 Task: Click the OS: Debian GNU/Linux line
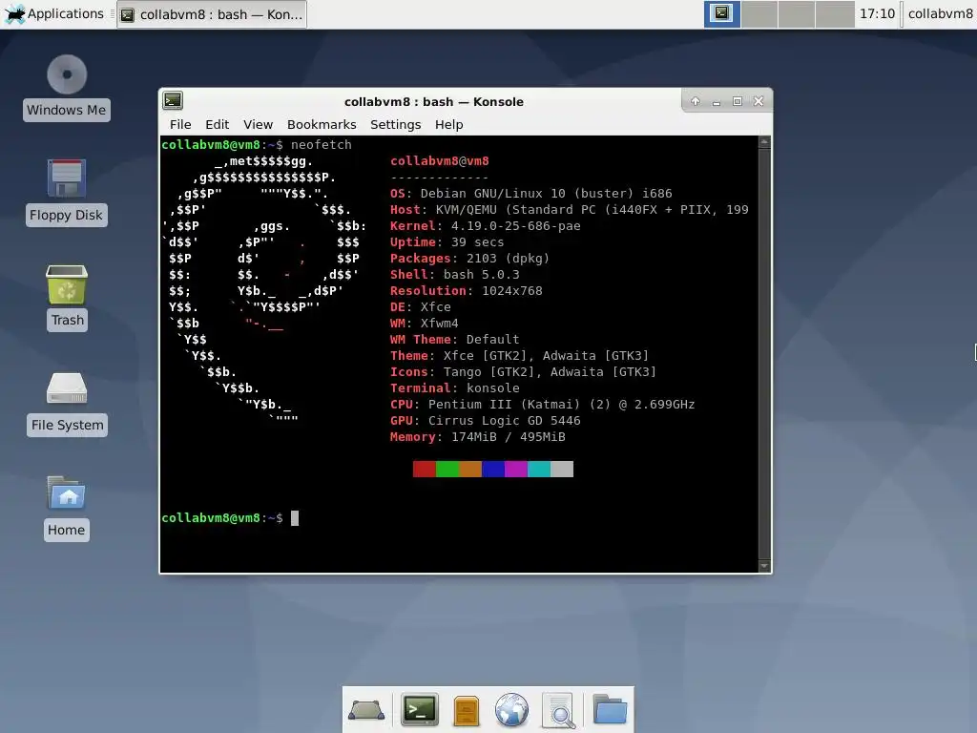pos(530,194)
